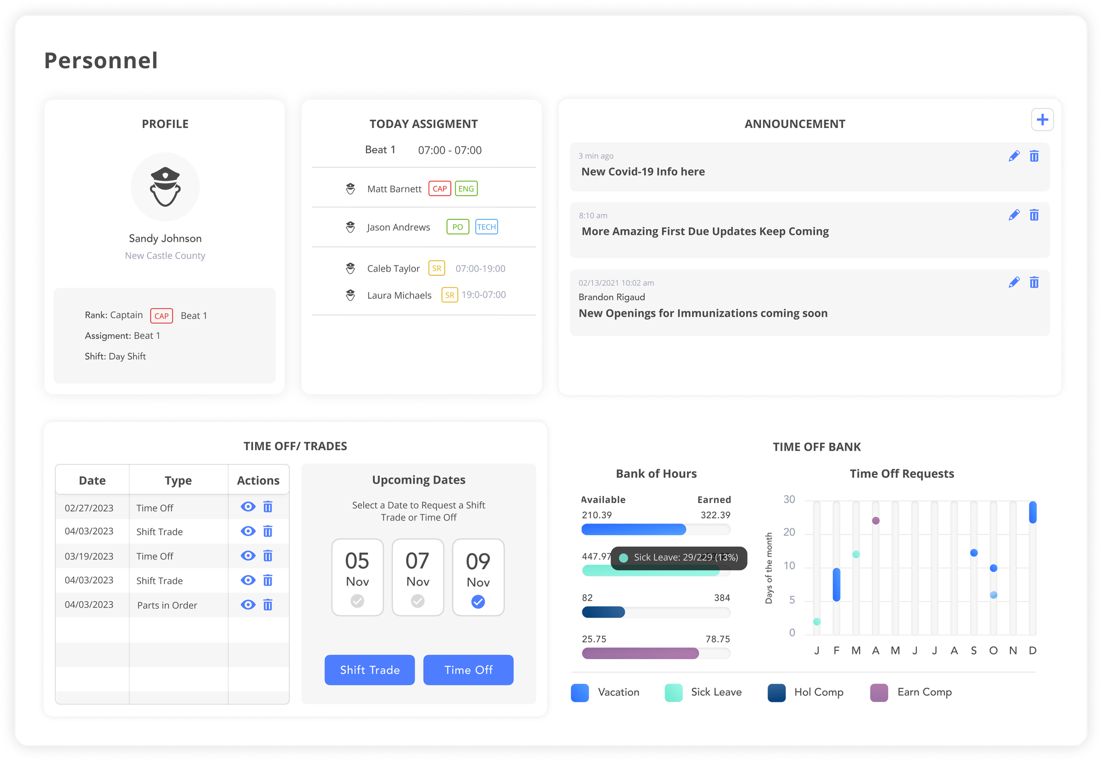
Task: Edit the New Covid-19 Info announcement
Action: 1014,156
